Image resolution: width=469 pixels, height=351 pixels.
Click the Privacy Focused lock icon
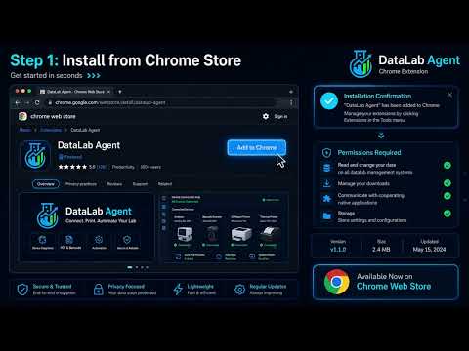[98, 290]
